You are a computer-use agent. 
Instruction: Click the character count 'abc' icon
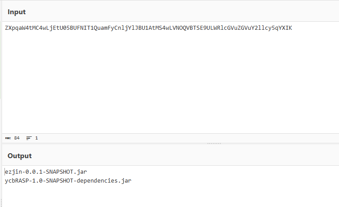click(x=8, y=138)
